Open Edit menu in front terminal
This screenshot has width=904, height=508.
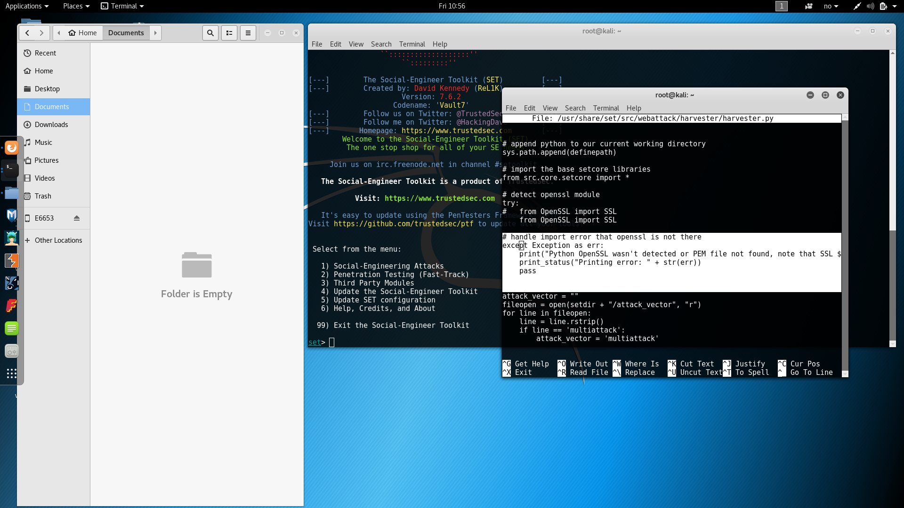[x=530, y=108]
